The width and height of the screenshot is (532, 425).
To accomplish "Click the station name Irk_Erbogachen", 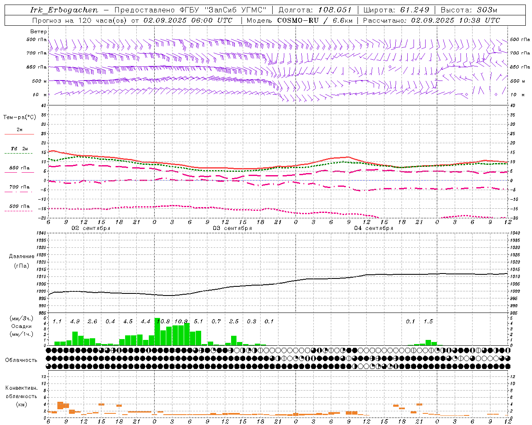I will (x=64, y=10).
